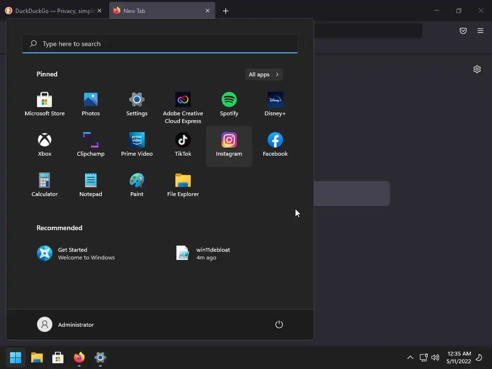Click the volume speaker tray icon

coord(435,357)
